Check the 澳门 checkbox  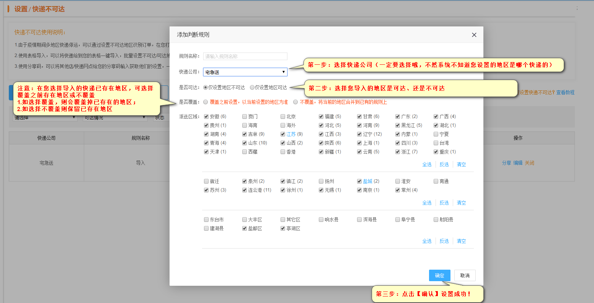(245, 116)
